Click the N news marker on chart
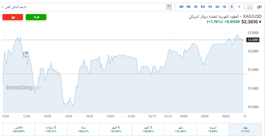The width and height of the screenshot is (267, 138). coord(26,53)
